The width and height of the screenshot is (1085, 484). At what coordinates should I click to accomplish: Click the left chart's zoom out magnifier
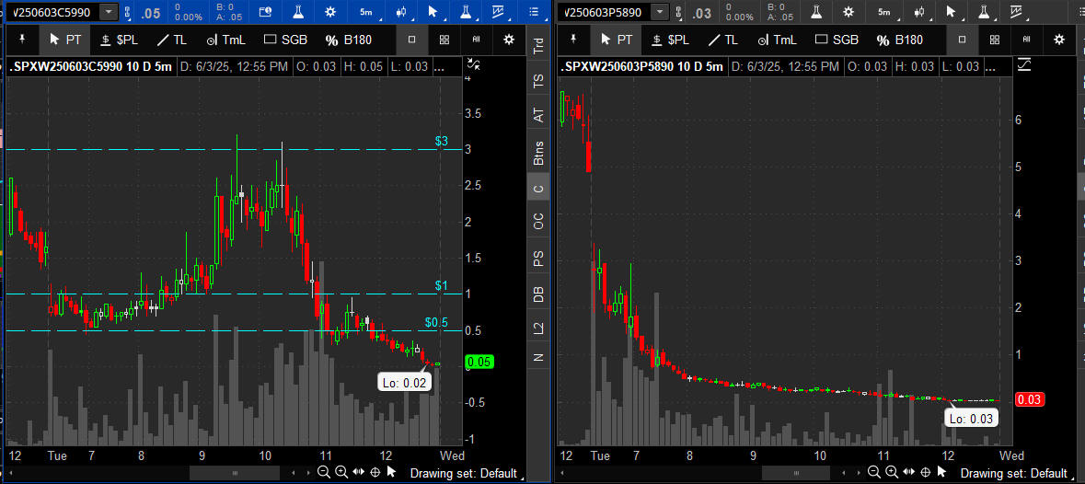click(x=324, y=472)
